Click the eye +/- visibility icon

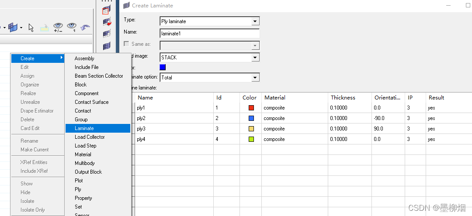click(58, 27)
